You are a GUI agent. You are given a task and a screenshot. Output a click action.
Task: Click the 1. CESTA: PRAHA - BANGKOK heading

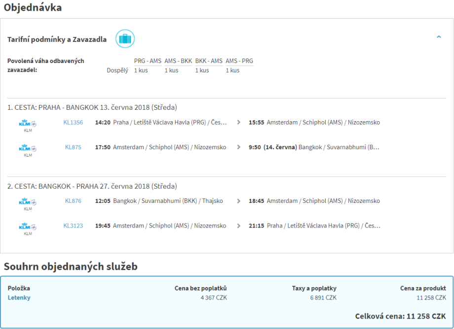[x=92, y=107]
